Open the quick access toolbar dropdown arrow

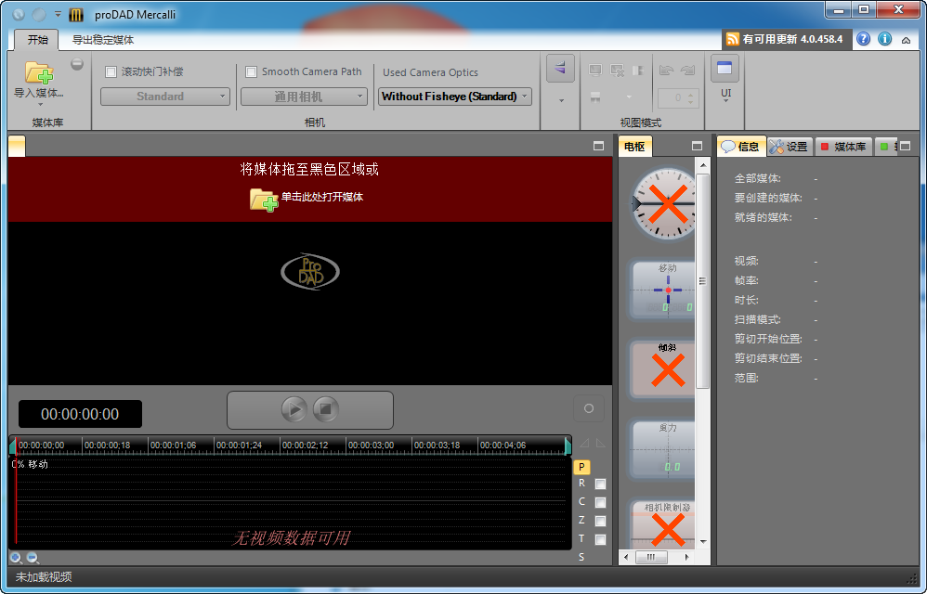click(58, 14)
